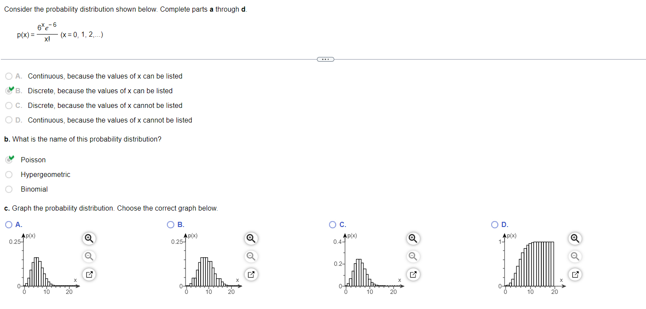Select graph option A radio button

8,224
